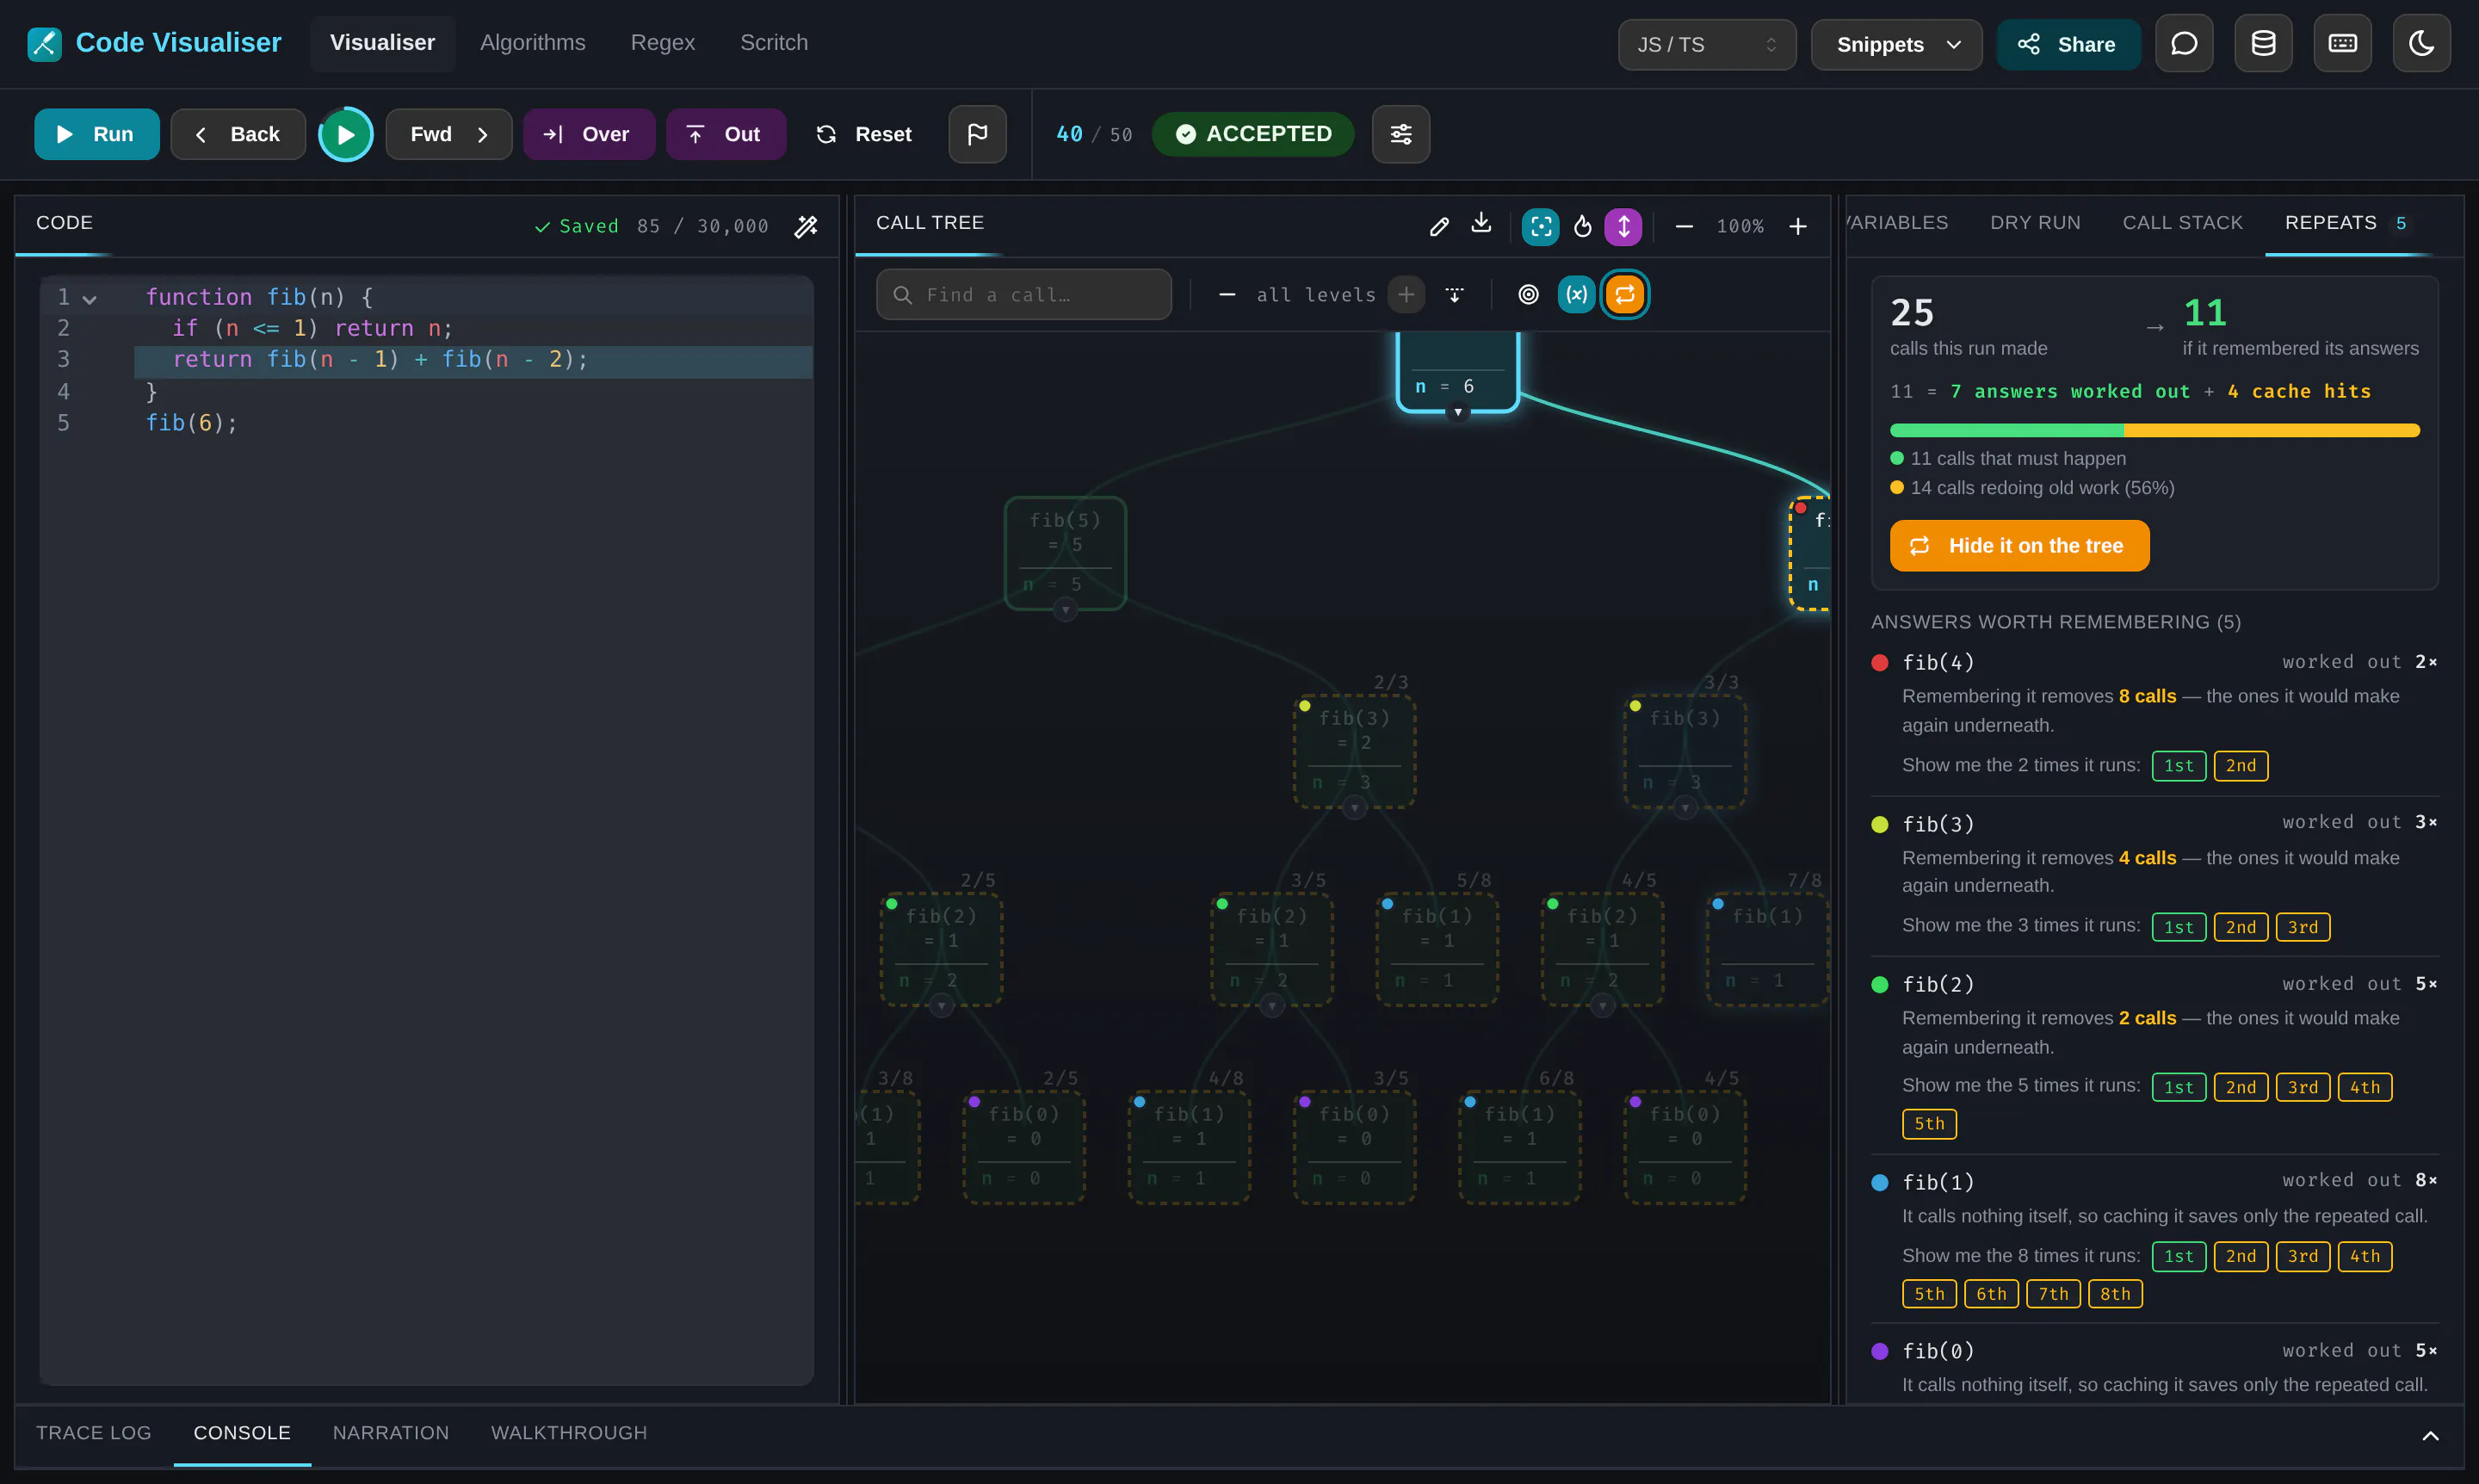Toggle dark mode moon icon

[2421, 43]
